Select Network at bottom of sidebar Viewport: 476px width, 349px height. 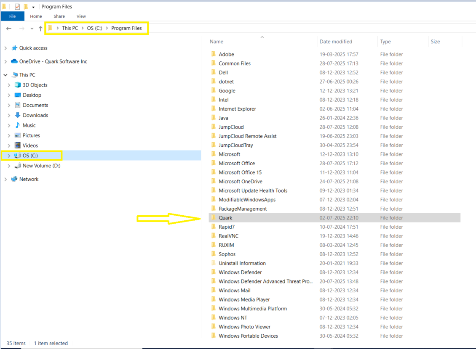[x=28, y=179]
